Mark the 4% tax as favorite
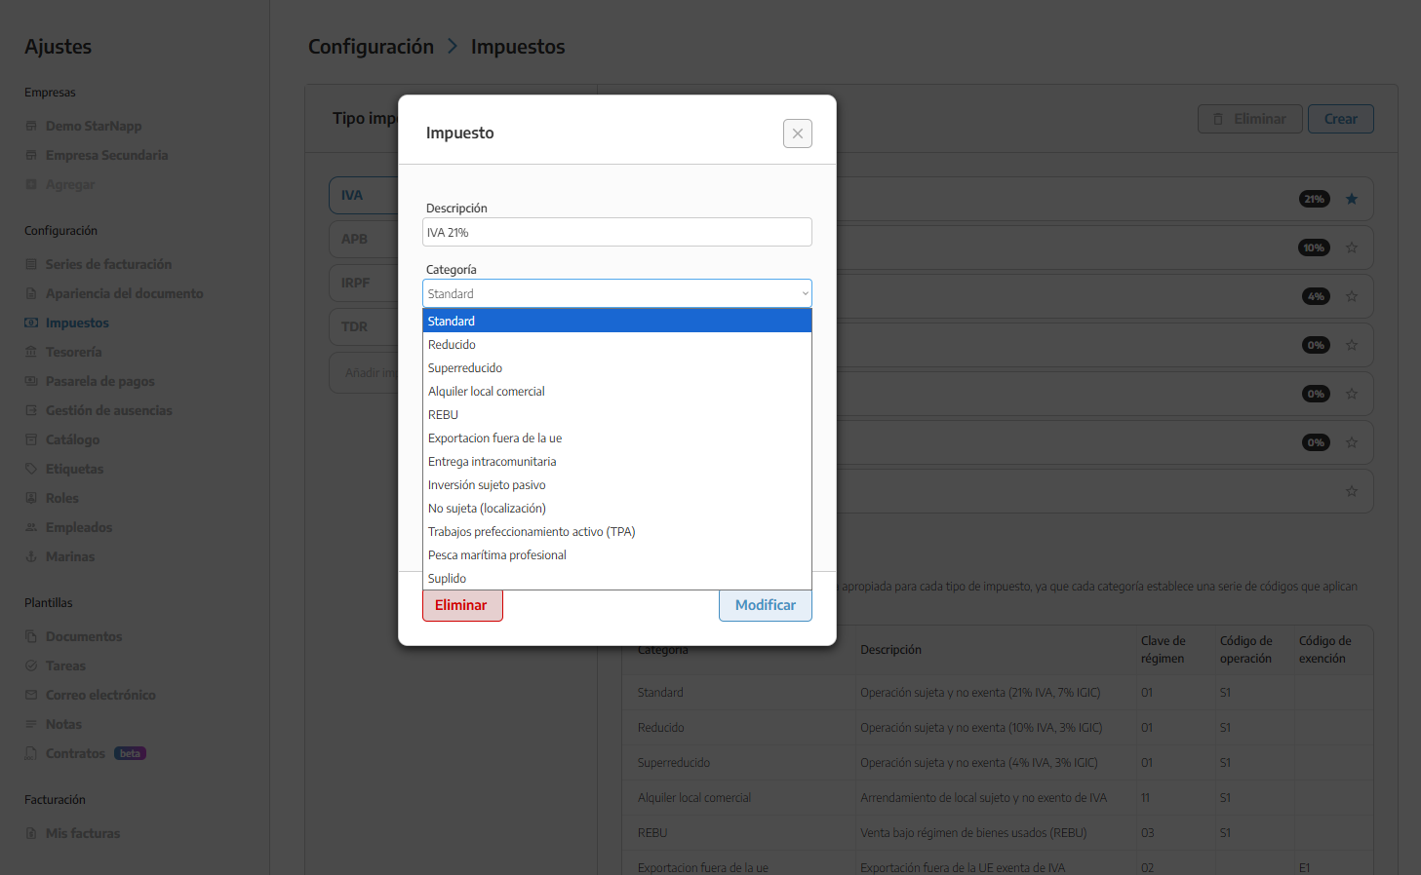Image resolution: width=1421 pixels, height=875 pixels. (x=1352, y=296)
